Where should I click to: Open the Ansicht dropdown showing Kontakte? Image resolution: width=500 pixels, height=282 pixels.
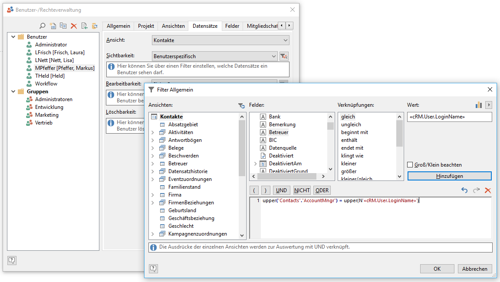click(x=220, y=40)
